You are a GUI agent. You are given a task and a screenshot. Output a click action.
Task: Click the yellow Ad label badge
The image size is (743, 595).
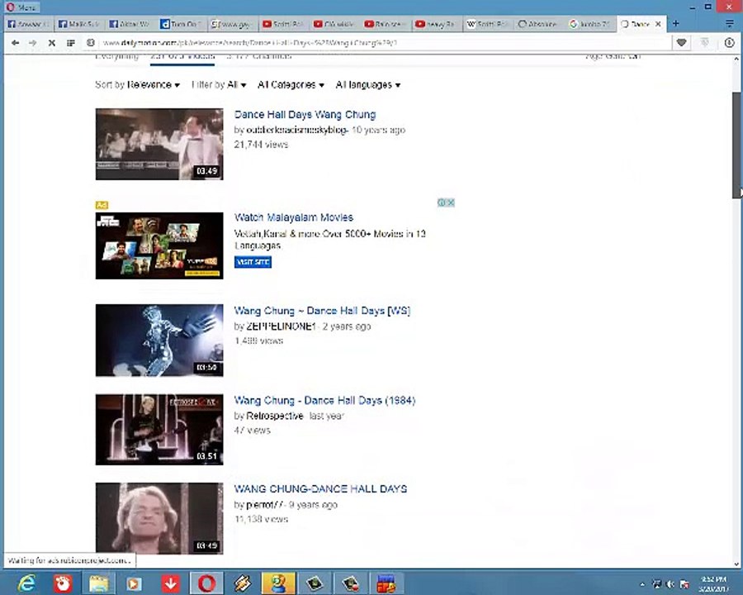102,205
